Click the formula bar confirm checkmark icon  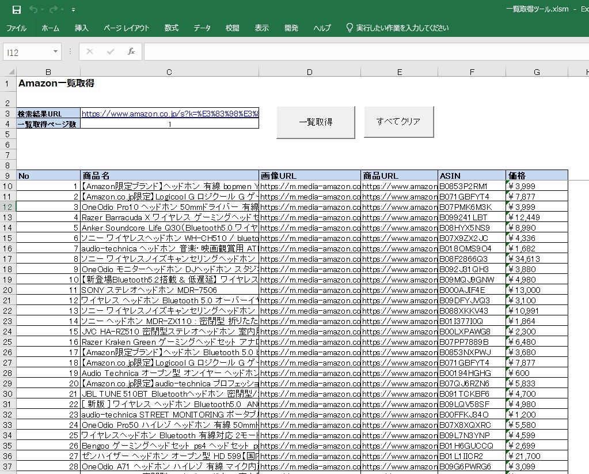[x=111, y=51]
